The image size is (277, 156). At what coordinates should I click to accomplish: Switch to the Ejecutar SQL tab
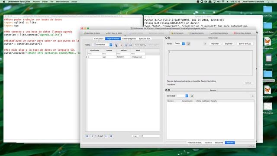pos(145,39)
